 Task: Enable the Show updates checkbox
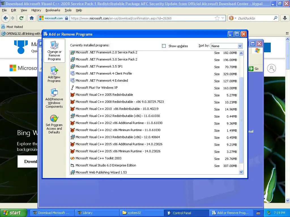click(164, 46)
